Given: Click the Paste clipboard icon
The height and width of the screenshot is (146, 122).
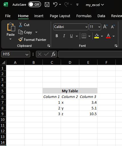Looking at the screenshot, I should pos(11,27).
